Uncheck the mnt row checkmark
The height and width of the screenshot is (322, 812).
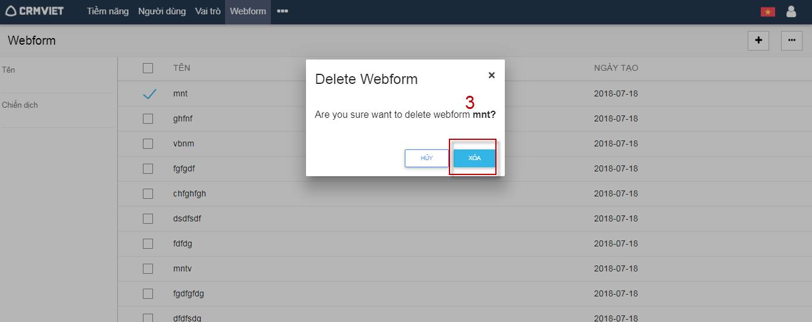coord(149,94)
